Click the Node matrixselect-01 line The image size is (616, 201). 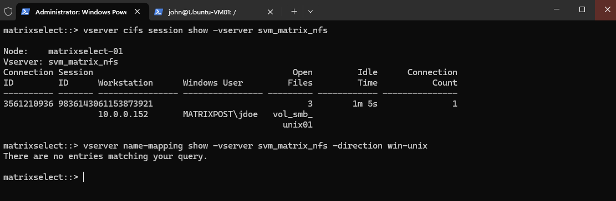point(63,51)
